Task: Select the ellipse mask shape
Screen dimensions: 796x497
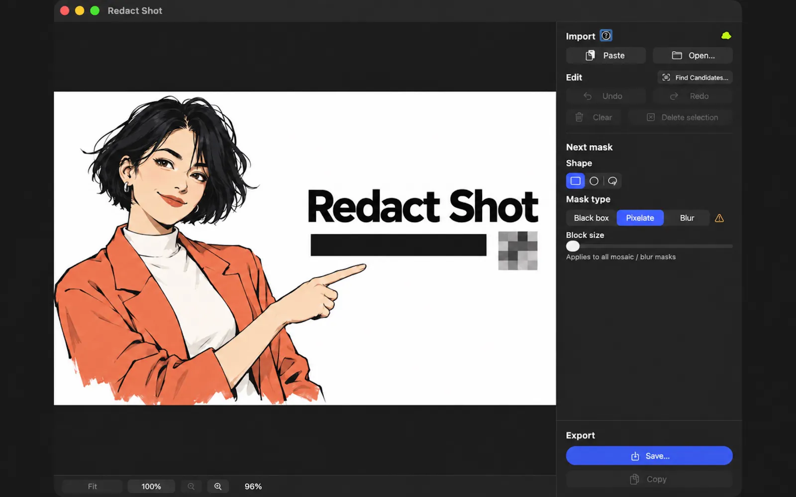Action: tap(594, 181)
